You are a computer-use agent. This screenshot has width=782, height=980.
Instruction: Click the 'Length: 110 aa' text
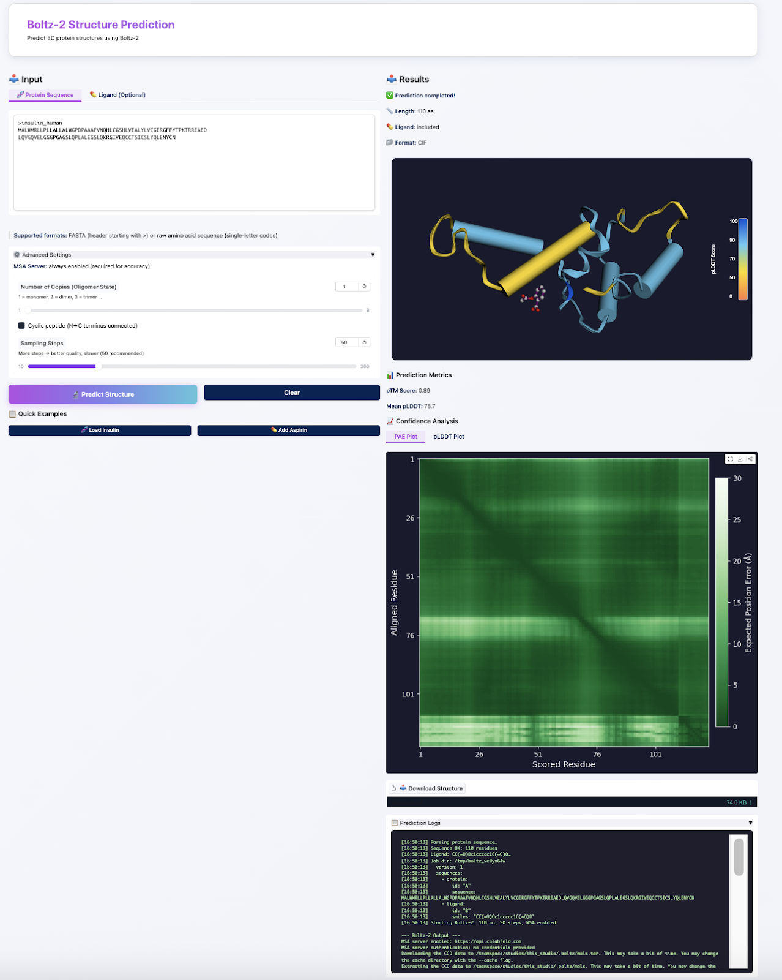click(414, 111)
